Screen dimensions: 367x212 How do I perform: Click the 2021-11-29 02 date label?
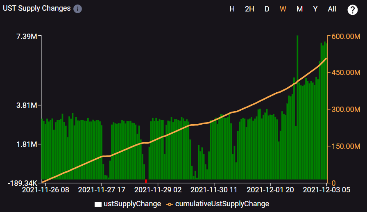click(x=158, y=190)
